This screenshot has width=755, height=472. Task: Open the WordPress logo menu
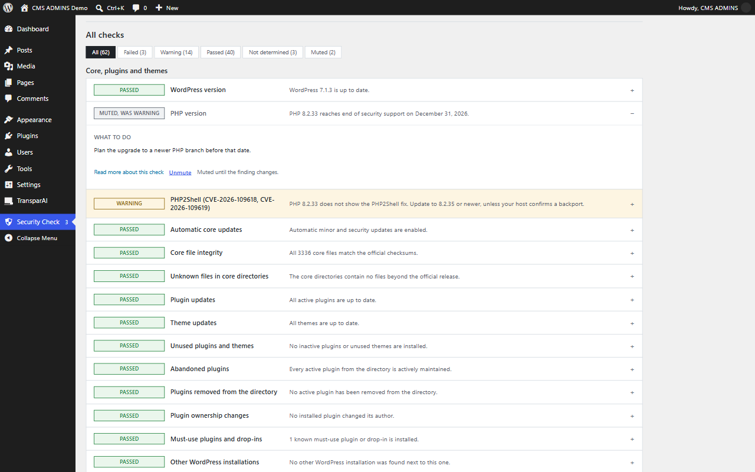(x=8, y=8)
